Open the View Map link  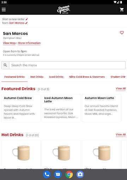point(9,43)
